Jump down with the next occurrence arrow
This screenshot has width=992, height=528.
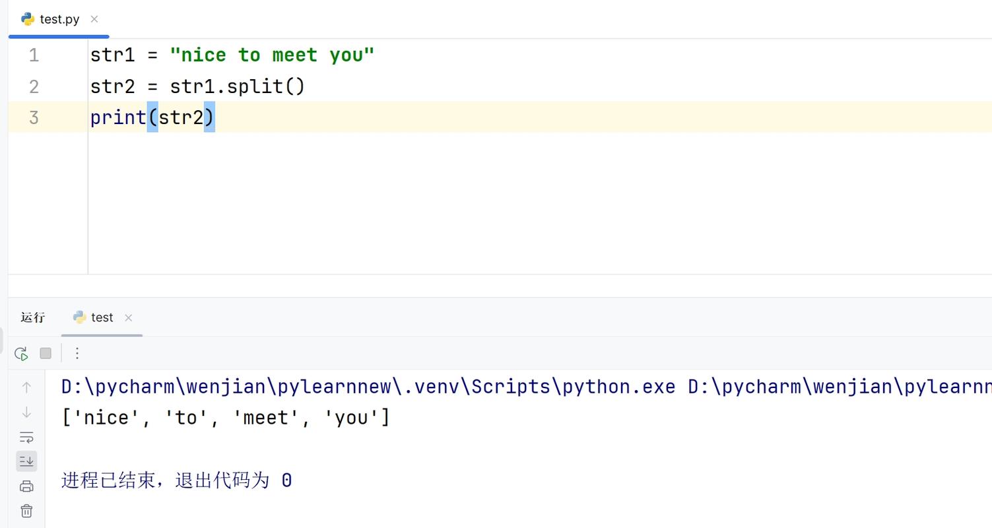point(26,412)
